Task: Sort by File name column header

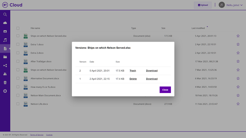Action: pos(35,28)
